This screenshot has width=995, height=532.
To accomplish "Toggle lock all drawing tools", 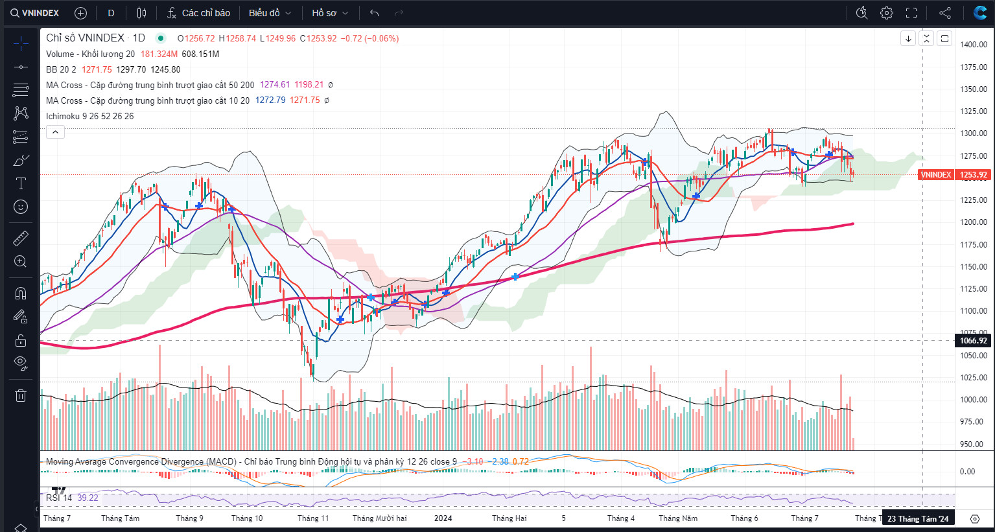I will click(x=21, y=340).
